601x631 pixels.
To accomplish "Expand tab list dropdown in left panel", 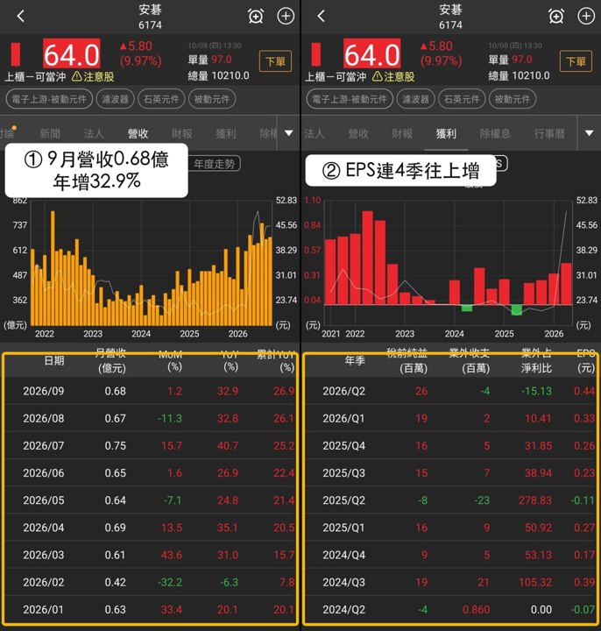I will 289,133.
